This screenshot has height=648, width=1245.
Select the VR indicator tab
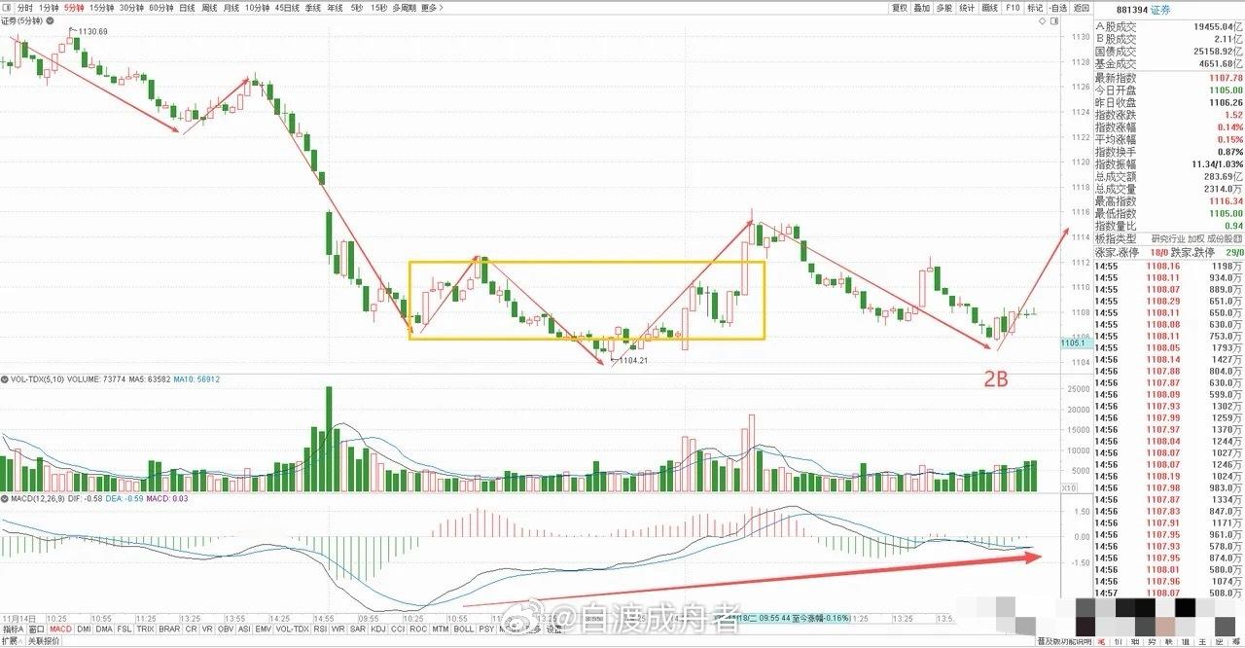click(x=207, y=629)
